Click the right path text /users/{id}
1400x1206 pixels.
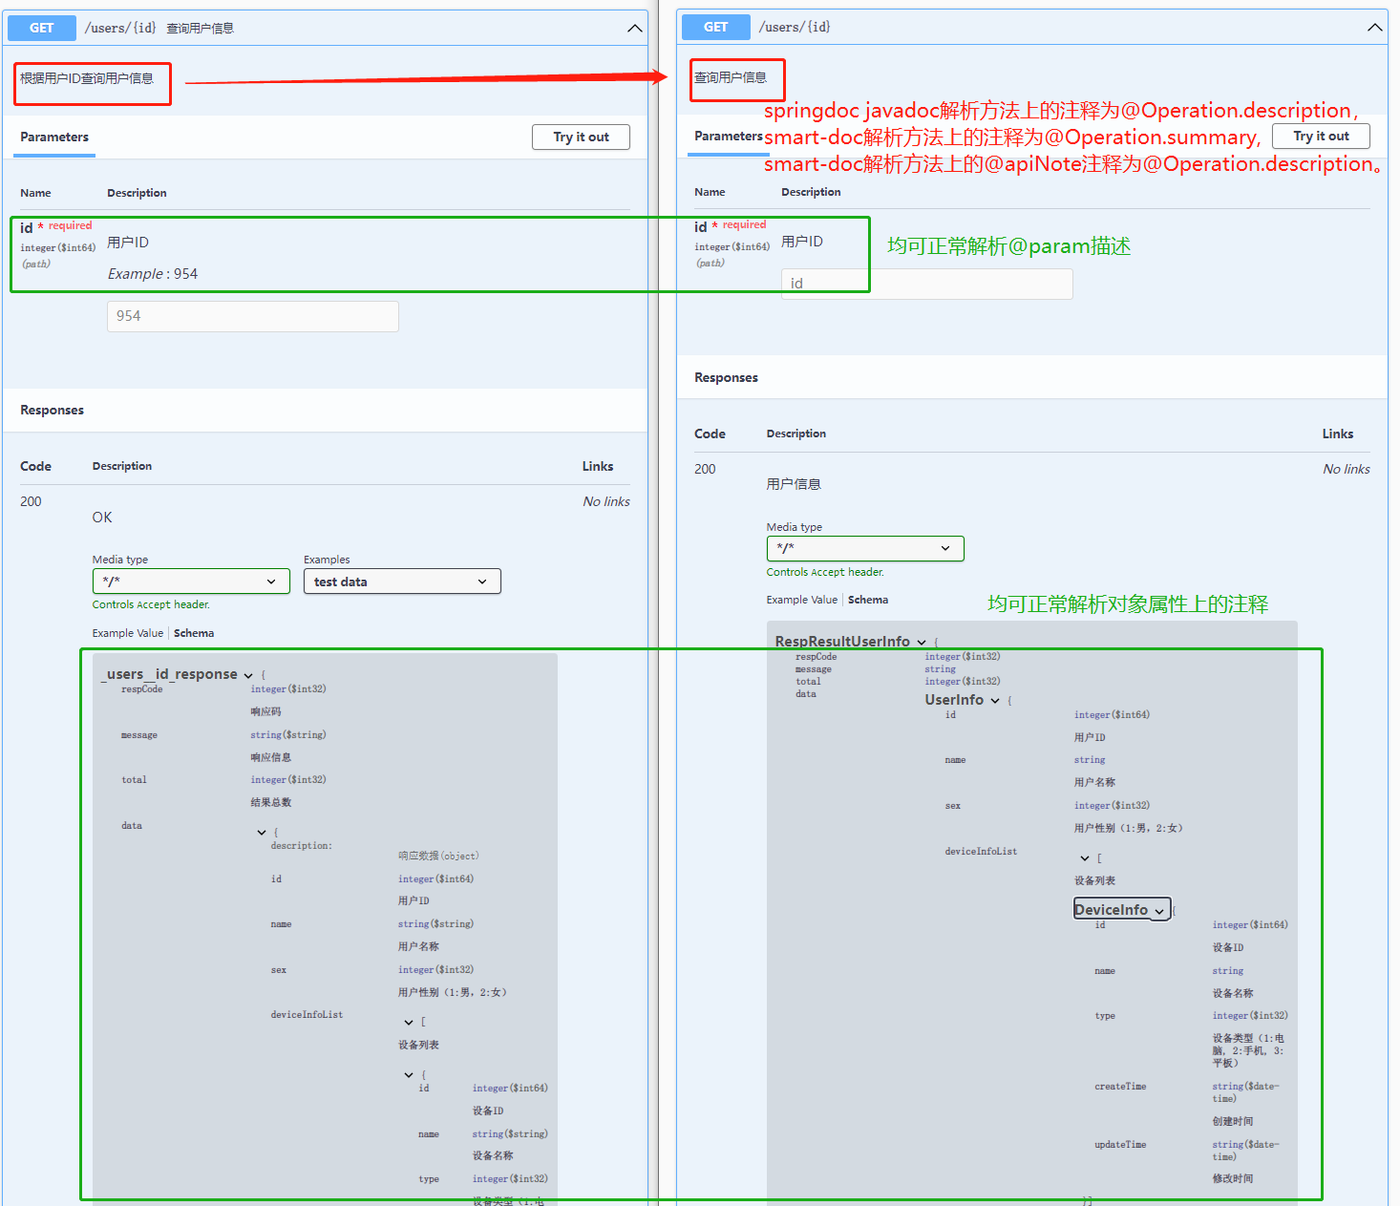click(795, 27)
